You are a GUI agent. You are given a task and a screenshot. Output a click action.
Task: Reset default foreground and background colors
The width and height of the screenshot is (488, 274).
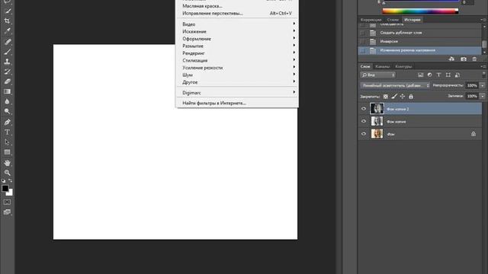[3, 180]
